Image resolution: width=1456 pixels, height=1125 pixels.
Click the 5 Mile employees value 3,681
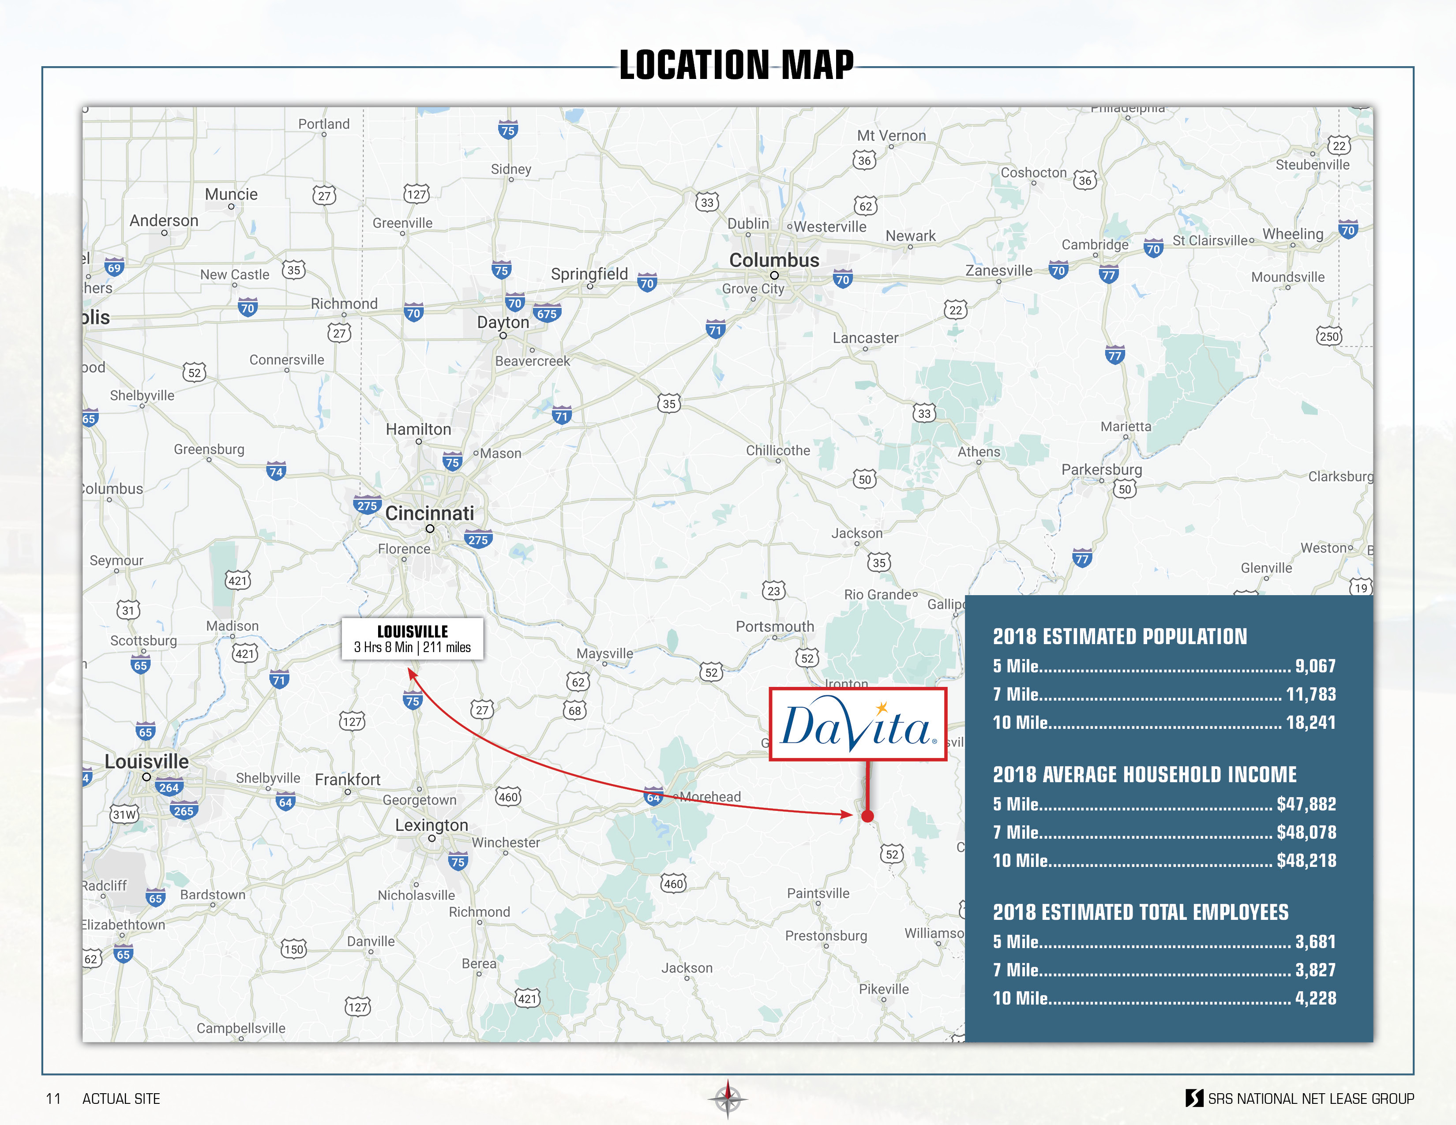click(x=1315, y=942)
